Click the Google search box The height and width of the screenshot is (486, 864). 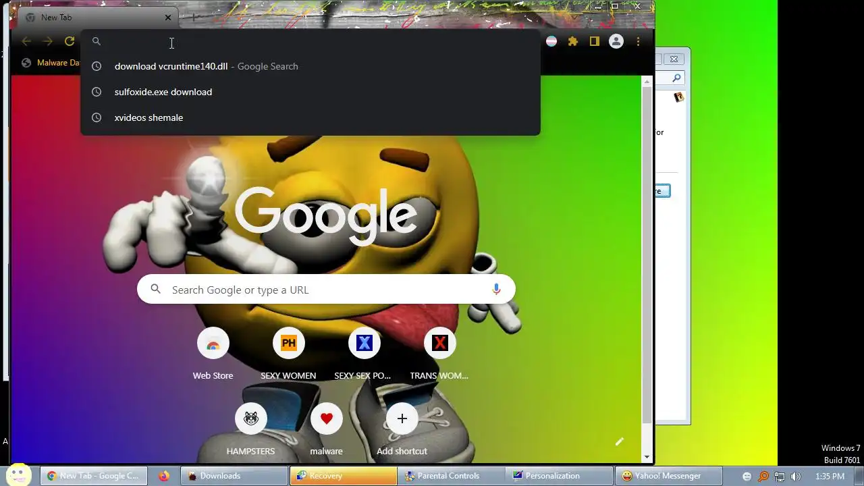[x=326, y=289]
